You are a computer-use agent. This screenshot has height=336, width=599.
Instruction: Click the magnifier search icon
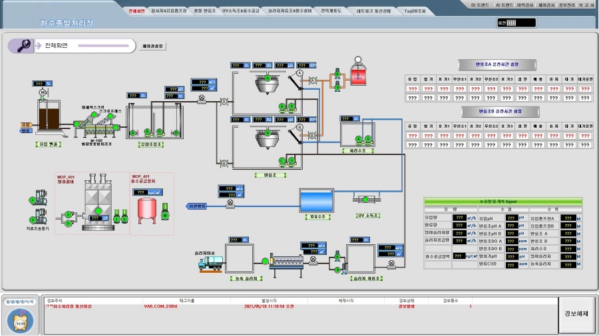coord(23,46)
